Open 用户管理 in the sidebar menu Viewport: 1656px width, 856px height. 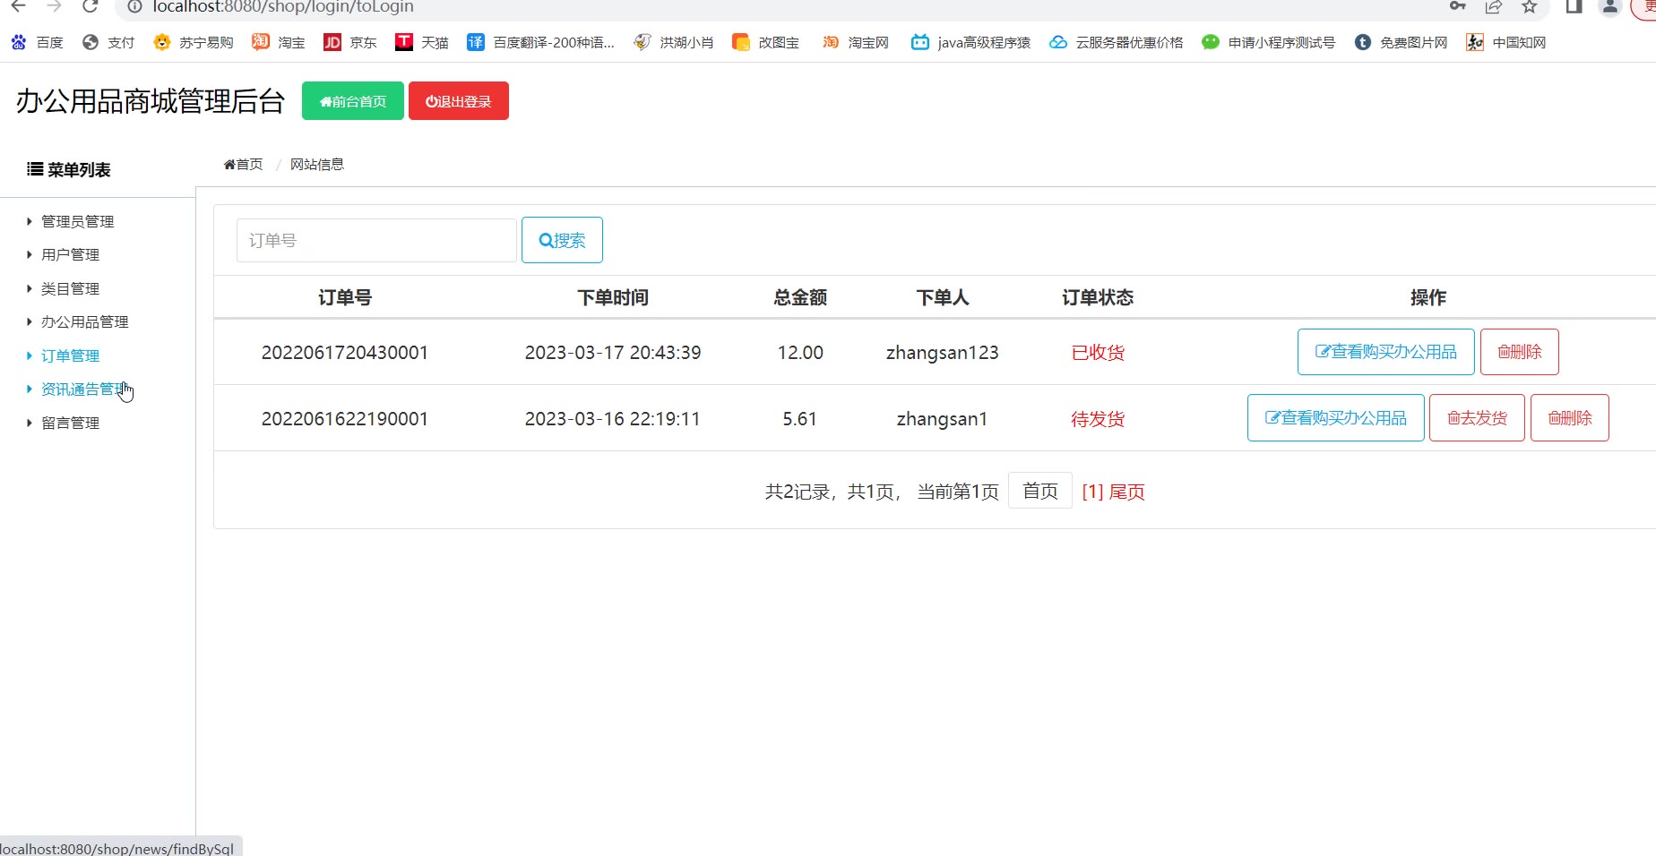(71, 254)
